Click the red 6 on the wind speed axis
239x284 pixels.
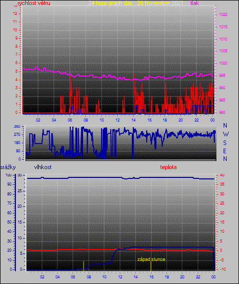16,63
